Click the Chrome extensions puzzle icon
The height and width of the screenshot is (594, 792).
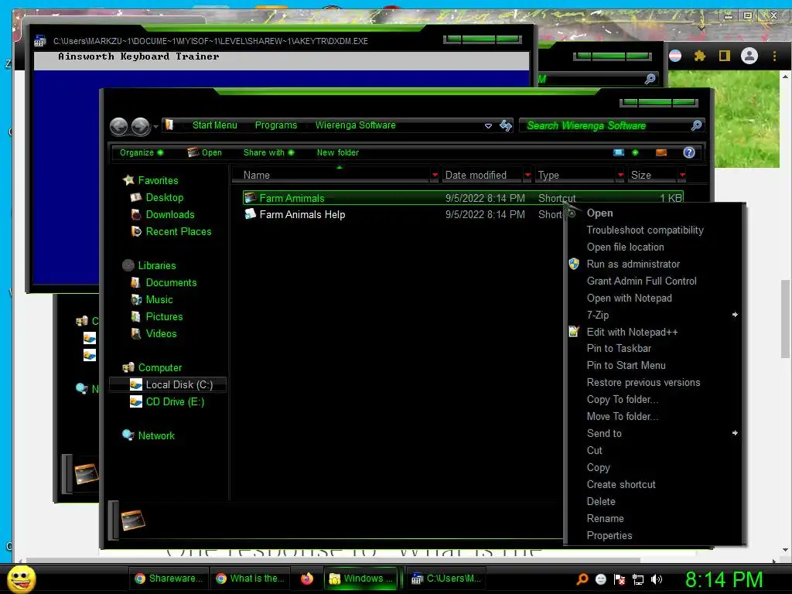click(x=699, y=56)
